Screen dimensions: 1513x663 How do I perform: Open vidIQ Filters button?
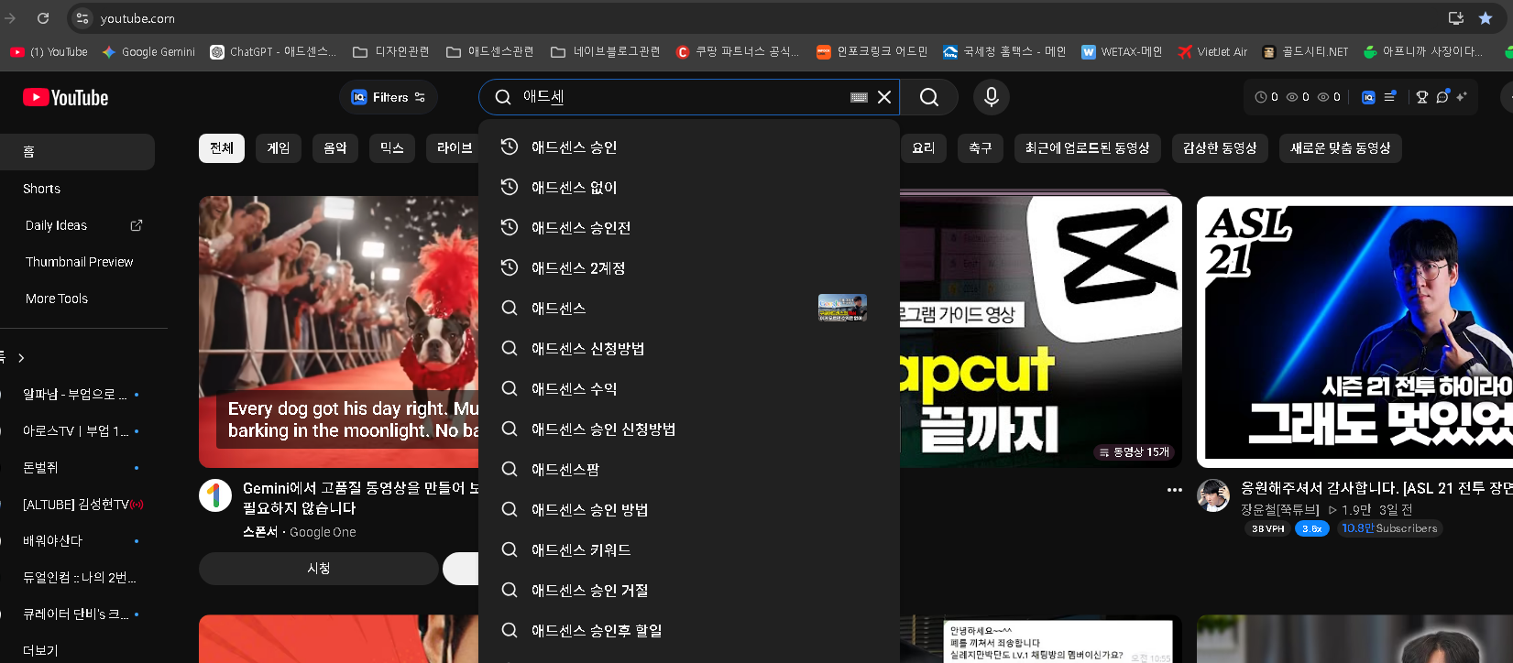(389, 97)
